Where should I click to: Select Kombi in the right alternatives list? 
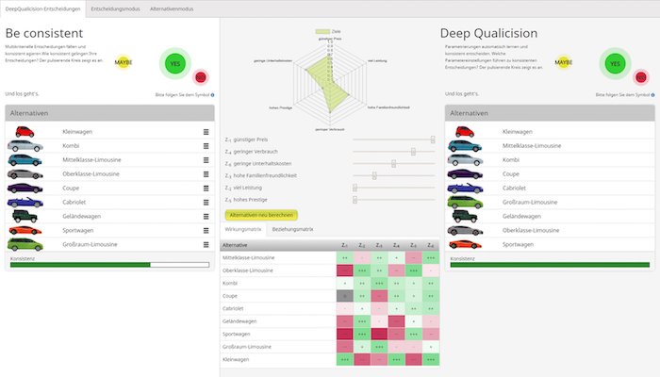[x=550, y=160]
